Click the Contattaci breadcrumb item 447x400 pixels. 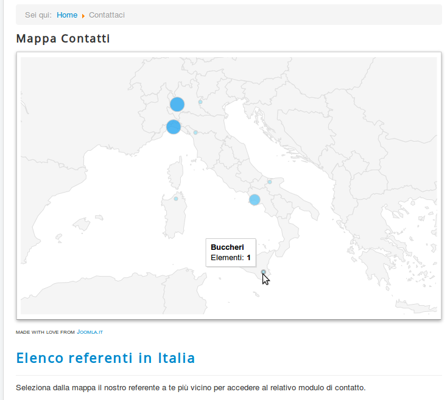[107, 15]
